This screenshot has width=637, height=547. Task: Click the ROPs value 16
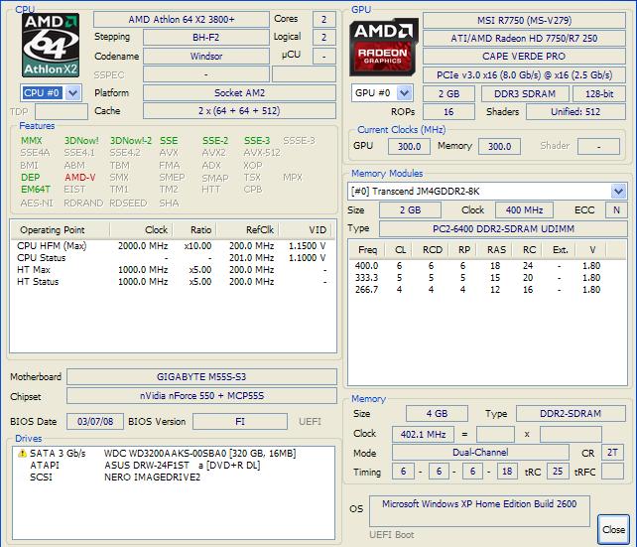pos(448,112)
